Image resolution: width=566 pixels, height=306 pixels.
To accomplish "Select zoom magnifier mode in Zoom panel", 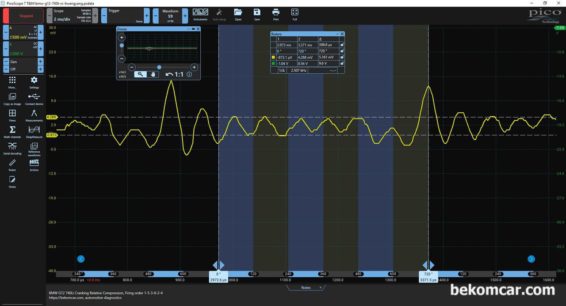I will [140, 74].
